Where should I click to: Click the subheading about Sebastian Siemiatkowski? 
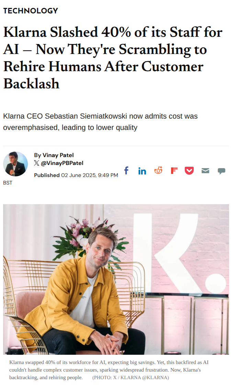point(100,122)
